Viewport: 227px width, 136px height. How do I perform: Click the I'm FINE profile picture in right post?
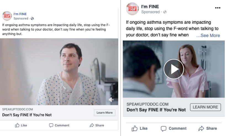click(x=132, y=9)
